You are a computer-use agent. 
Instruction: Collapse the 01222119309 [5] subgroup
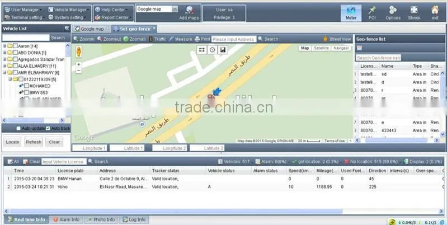click(10, 79)
